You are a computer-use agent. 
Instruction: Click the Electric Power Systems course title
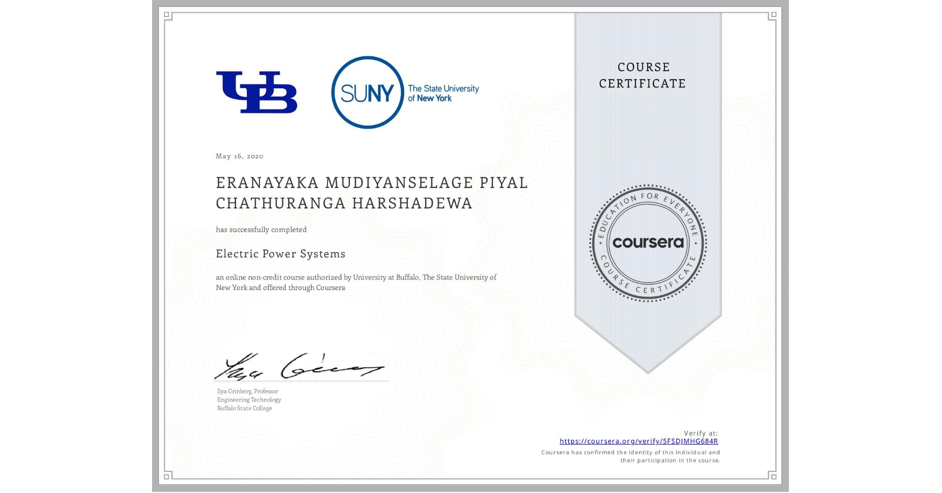coord(280,254)
